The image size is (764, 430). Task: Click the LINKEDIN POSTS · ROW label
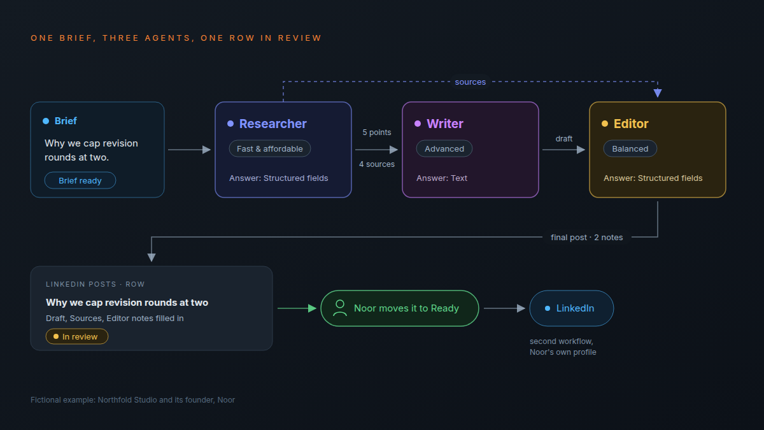(95, 284)
